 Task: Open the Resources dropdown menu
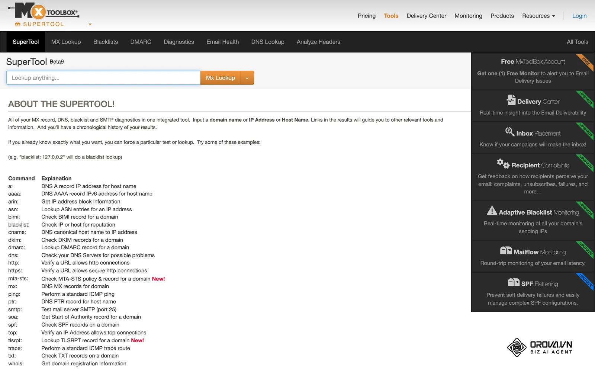click(x=538, y=16)
